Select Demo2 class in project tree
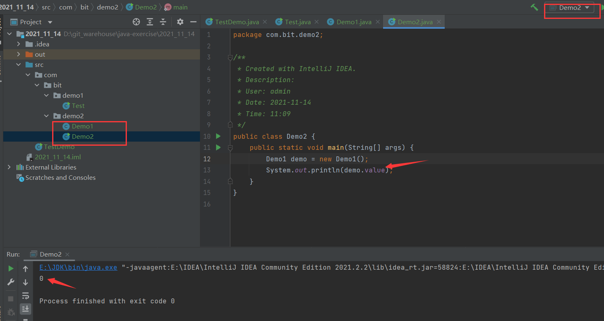This screenshot has width=604, height=321. (83, 136)
